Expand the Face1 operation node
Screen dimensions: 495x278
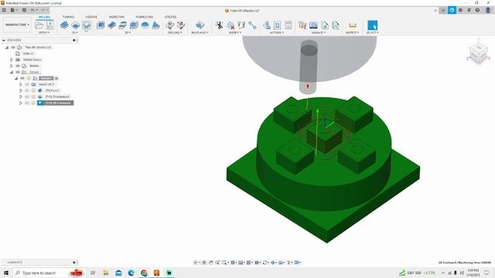tap(21, 91)
